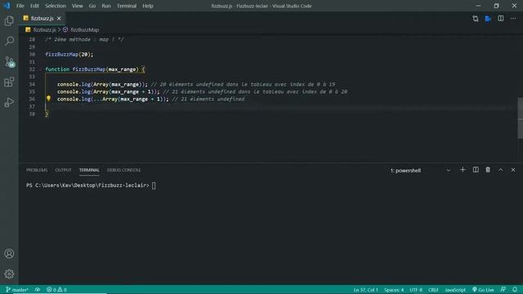Click the blue Run Code icon in editor toolbar
523x294 pixels.
click(x=488, y=19)
